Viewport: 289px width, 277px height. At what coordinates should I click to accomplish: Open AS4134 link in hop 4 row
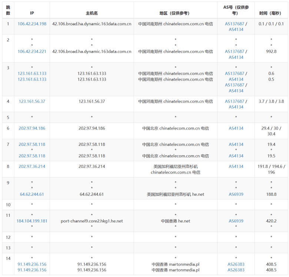pos(236,107)
